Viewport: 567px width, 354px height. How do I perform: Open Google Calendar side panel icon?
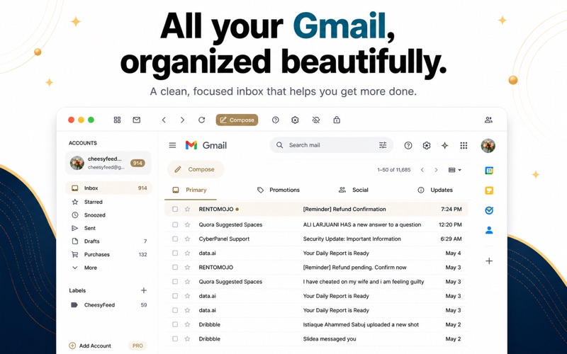tap(489, 171)
